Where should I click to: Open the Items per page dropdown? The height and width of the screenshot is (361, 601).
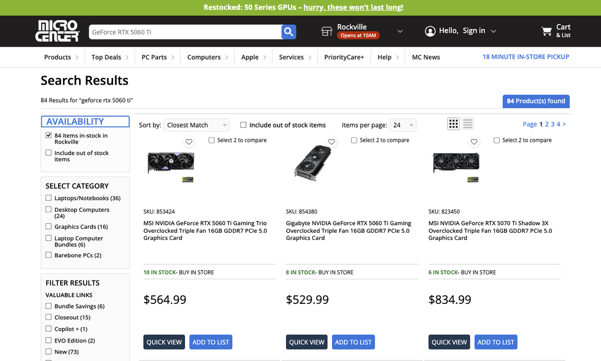403,125
